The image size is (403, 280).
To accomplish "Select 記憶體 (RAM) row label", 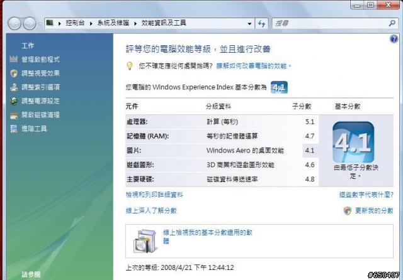I will pyautogui.click(x=148, y=136).
